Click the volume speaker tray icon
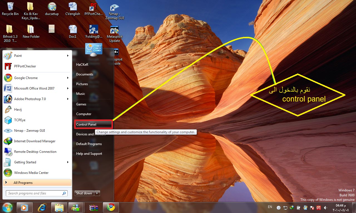The width and height of the screenshot is (356, 213). pos(325,207)
